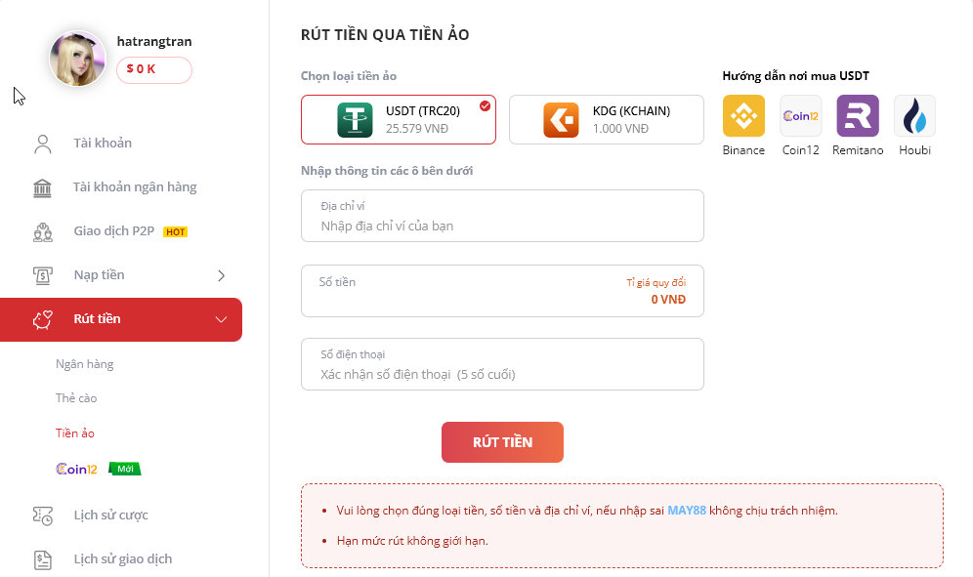Open the Houbi exchange icon
The image size is (973, 577).
click(x=914, y=116)
